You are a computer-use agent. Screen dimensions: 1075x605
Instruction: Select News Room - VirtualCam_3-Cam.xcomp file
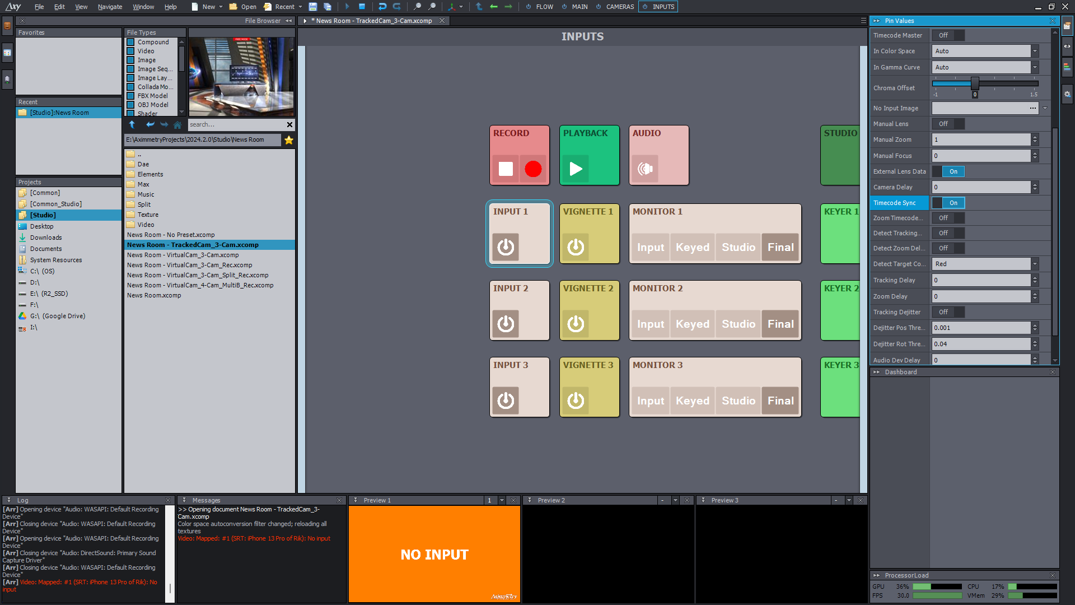[x=183, y=254]
